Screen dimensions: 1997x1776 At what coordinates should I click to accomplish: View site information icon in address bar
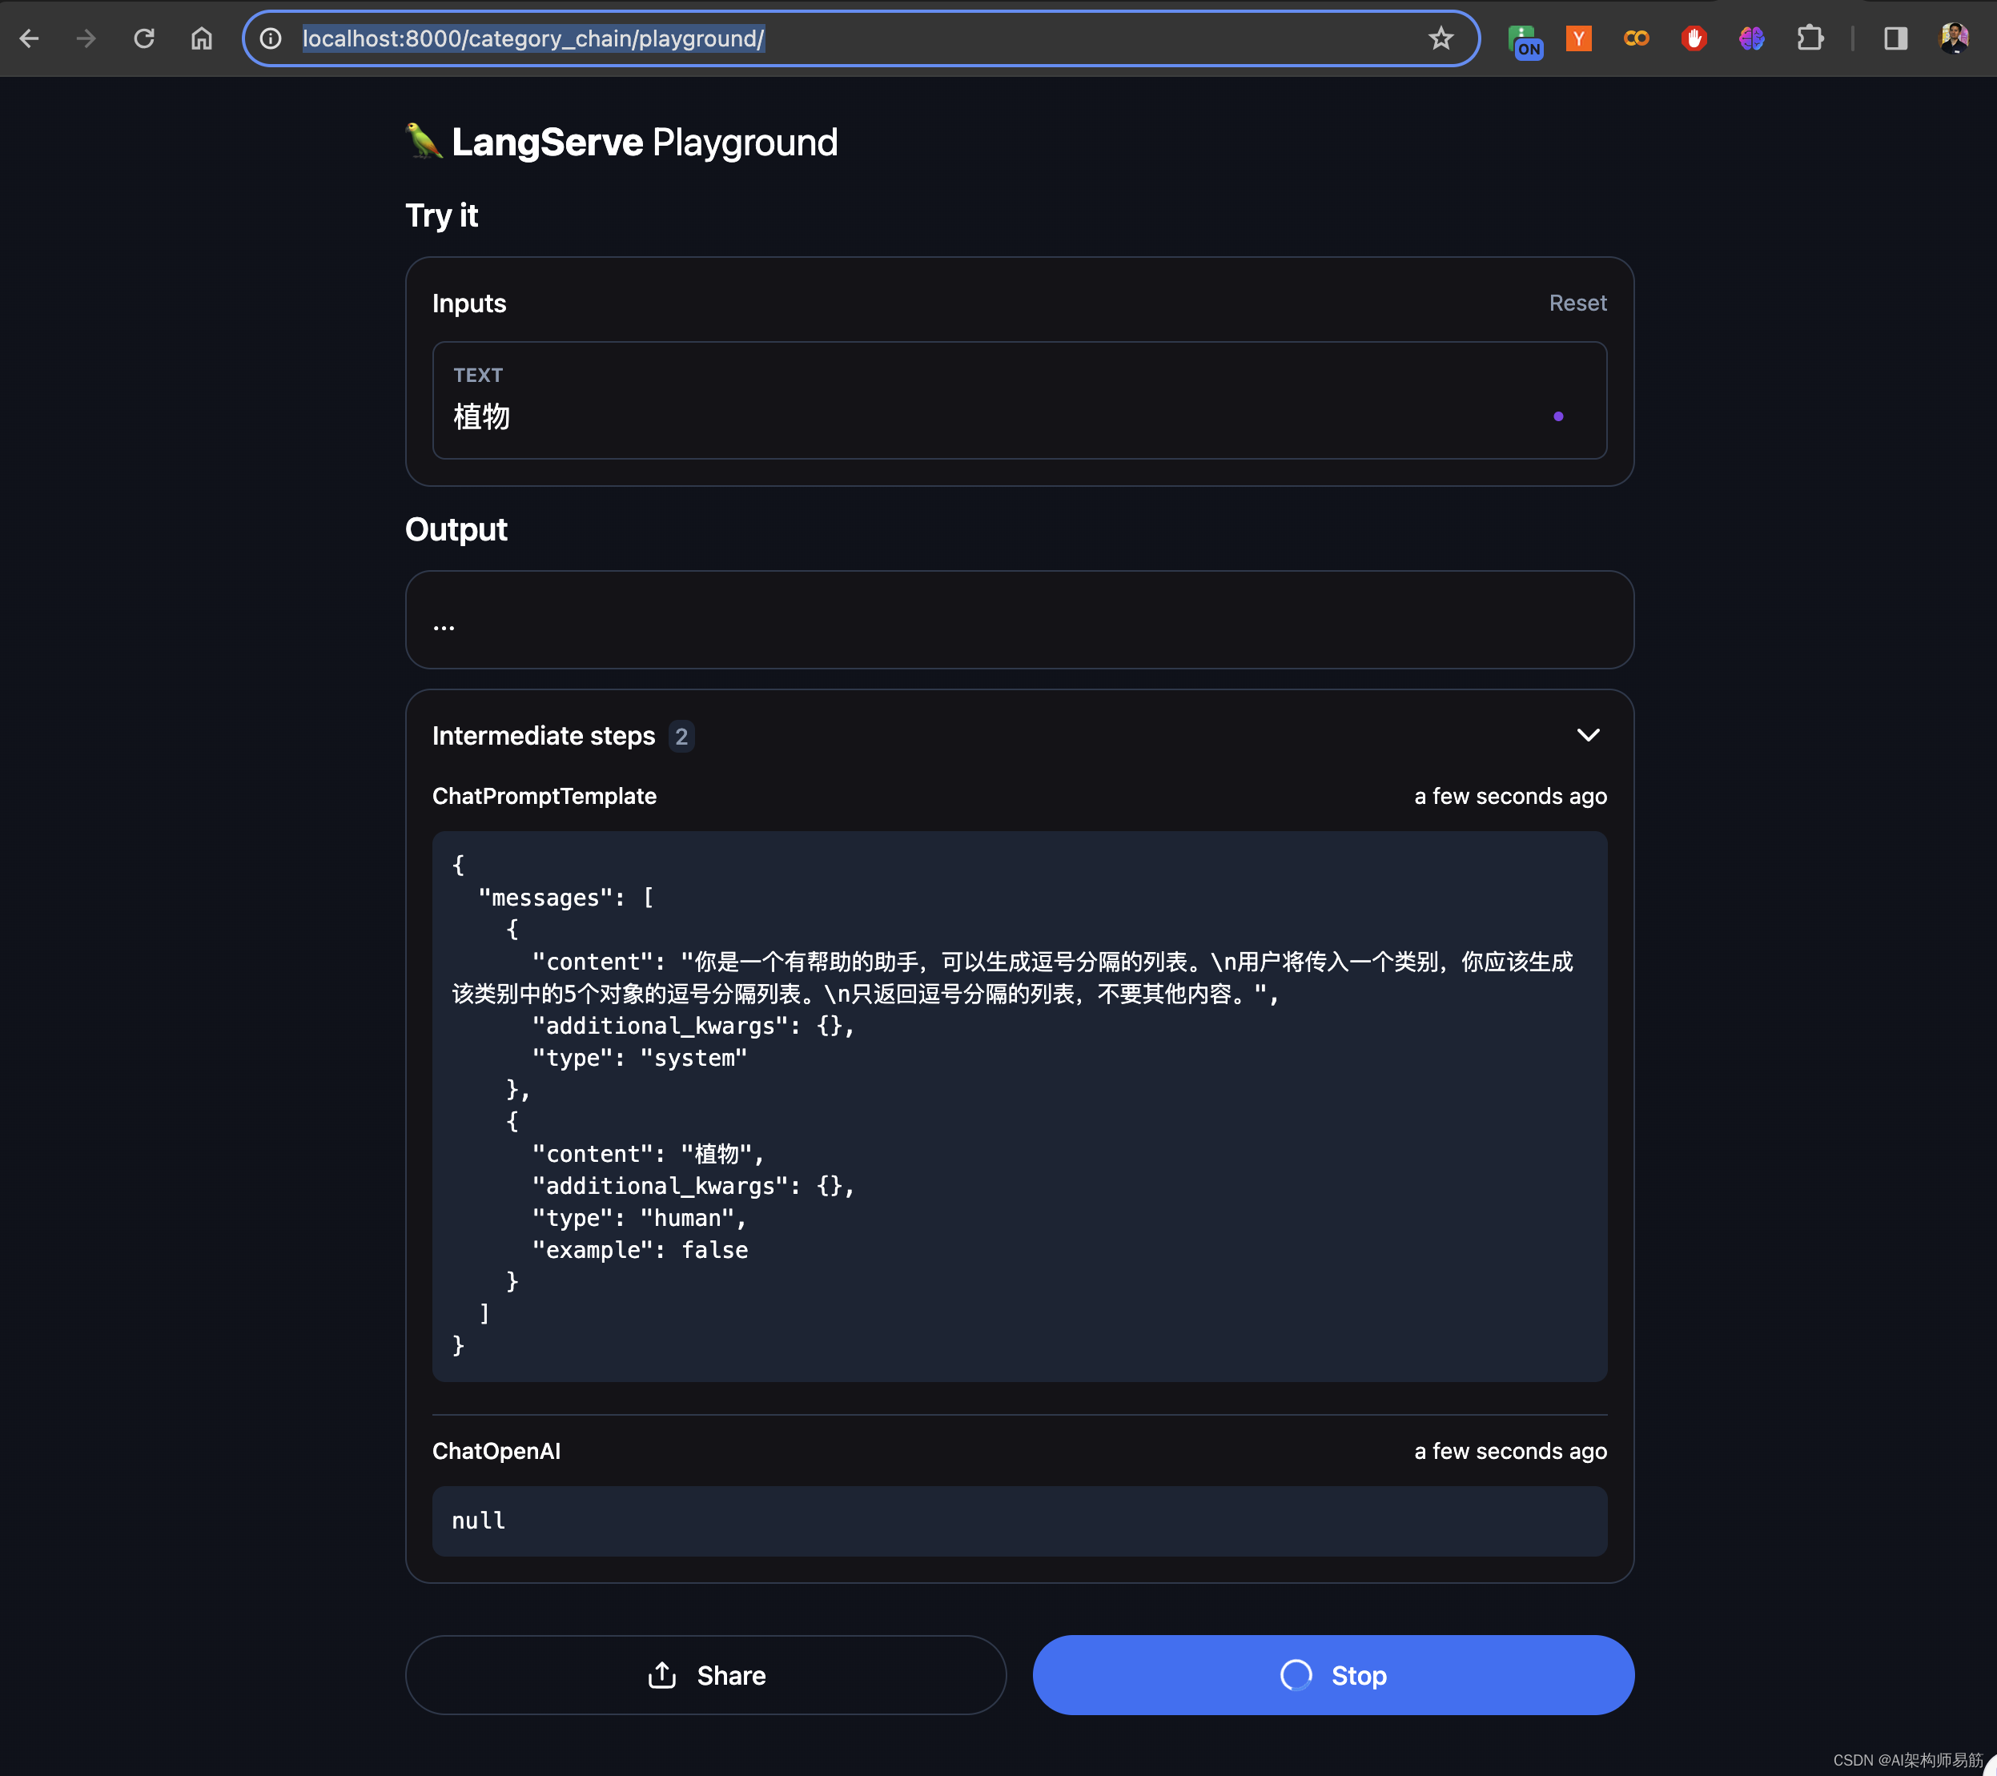click(271, 38)
